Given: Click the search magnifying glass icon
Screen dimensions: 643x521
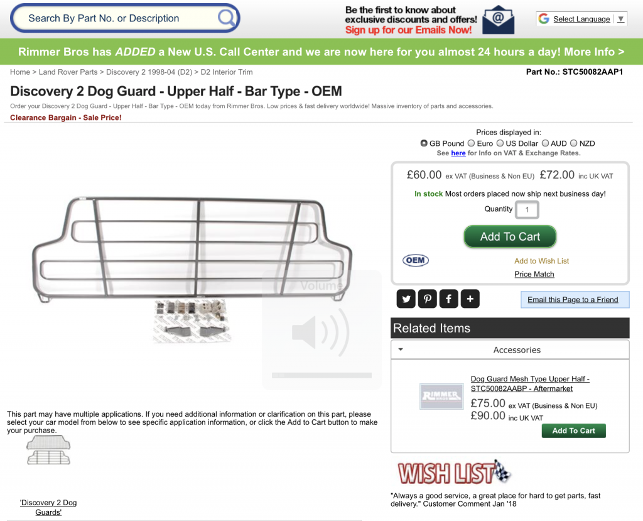Looking at the screenshot, I should click(226, 18).
